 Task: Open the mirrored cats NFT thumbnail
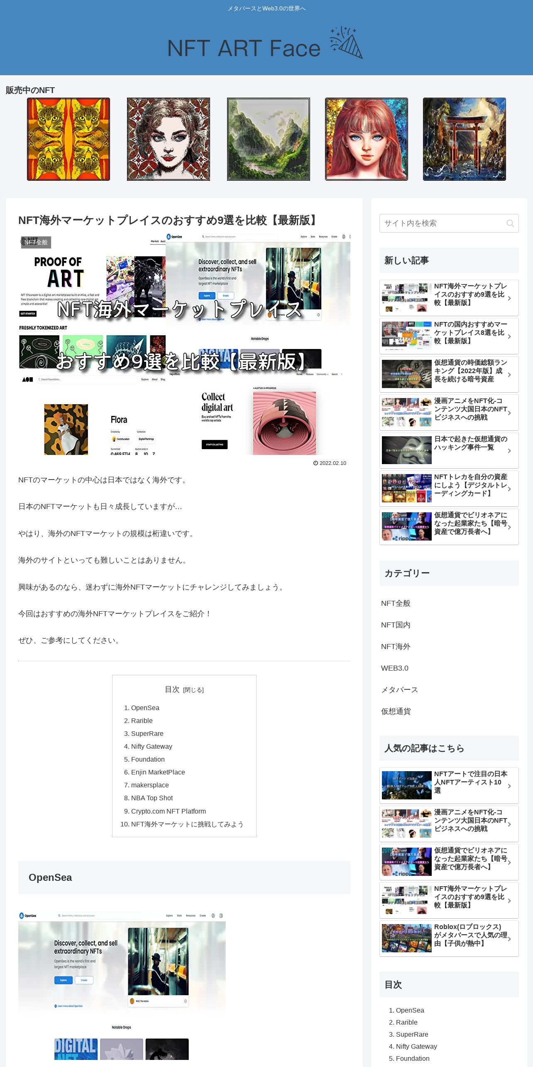click(68, 139)
